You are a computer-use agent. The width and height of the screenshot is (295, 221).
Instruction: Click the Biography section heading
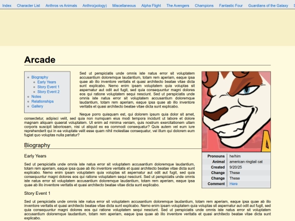tap(37, 145)
